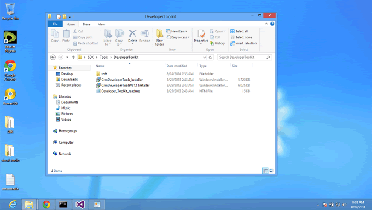
Task: Open file History command
Action: tap(217, 43)
